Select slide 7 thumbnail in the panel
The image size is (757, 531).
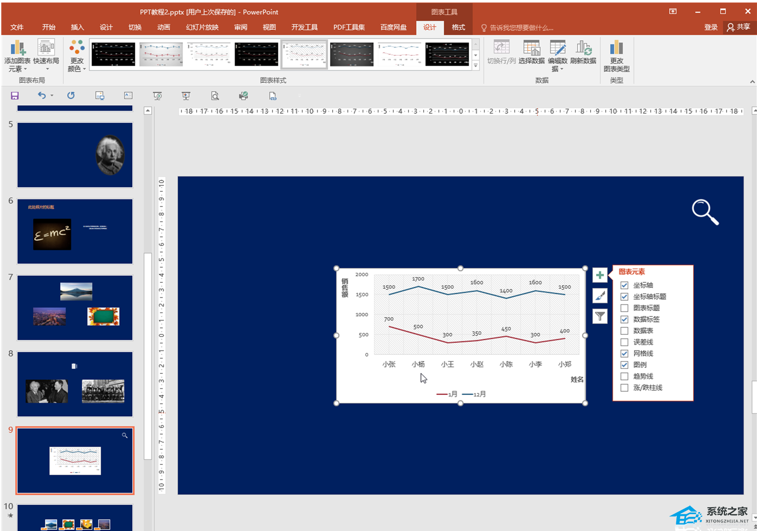pyautogui.click(x=75, y=308)
